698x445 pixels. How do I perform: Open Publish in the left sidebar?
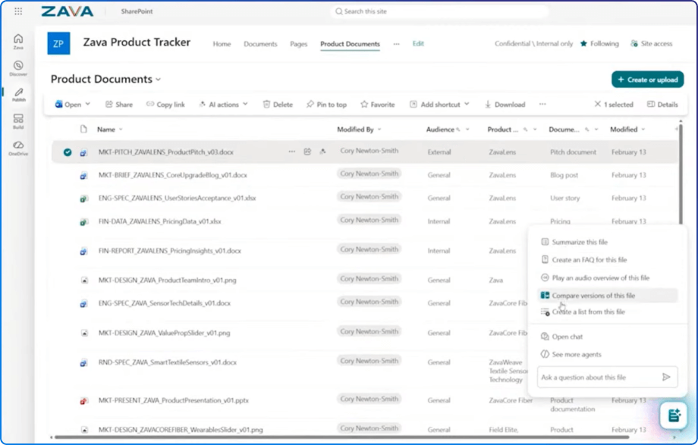pos(18,95)
